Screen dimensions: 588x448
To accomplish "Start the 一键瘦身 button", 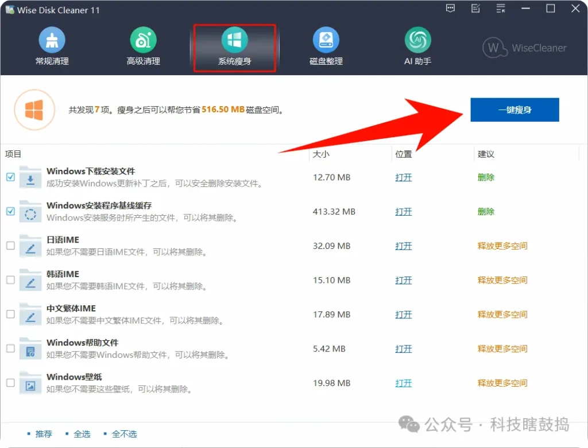I will [514, 110].
